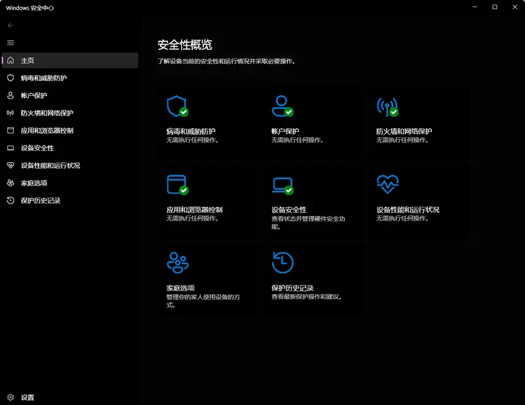The width and height of the screenshot is (525, 405).
Task: Click the 应用和浏览器控制 tile
Action: (176, 184)
